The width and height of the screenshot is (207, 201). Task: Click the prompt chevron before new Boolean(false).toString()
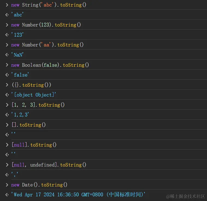coord(7,65)
